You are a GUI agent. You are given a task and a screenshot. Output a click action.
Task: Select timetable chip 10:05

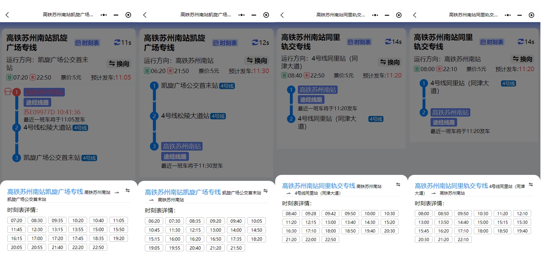pos(256,221)
